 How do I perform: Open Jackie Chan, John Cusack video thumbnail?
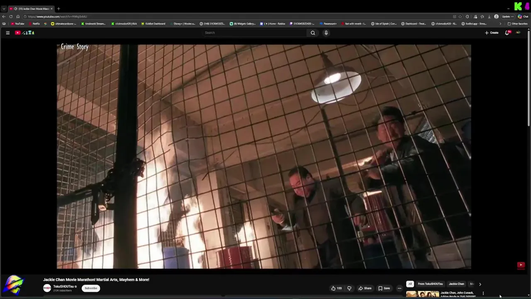422,294
